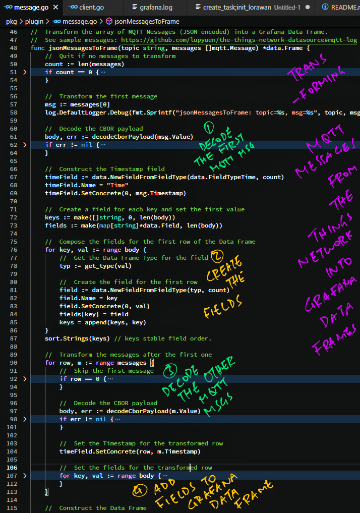Open the README tab
Viewport: 360px width, 513px height.
pyautogui.click(x=344, y=8)
